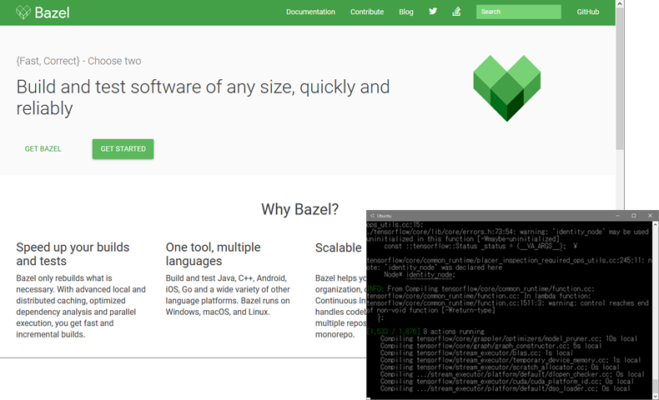
Task: Click 'One tool, multiple languages' heading
Action: (x=213, y=254)
